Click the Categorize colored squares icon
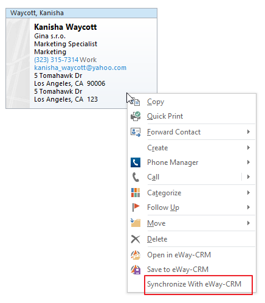 136,193
